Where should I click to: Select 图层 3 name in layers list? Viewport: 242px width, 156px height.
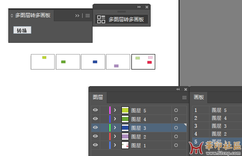(x=139, y=128)
